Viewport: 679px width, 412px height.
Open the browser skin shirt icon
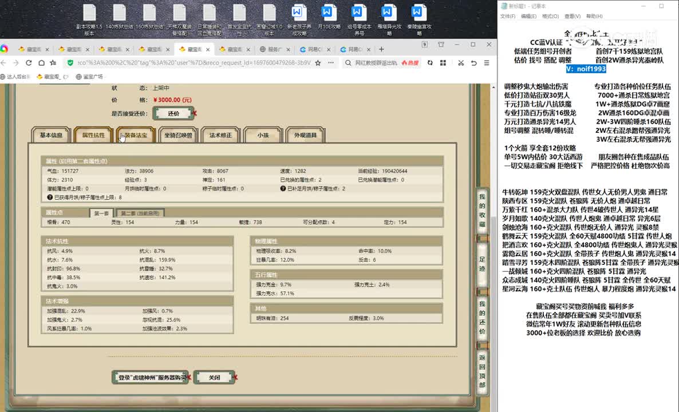[441, 44]
